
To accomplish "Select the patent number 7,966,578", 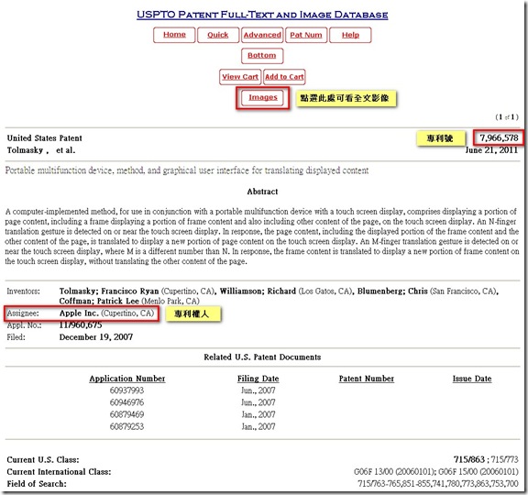I will tap(499, 137).
